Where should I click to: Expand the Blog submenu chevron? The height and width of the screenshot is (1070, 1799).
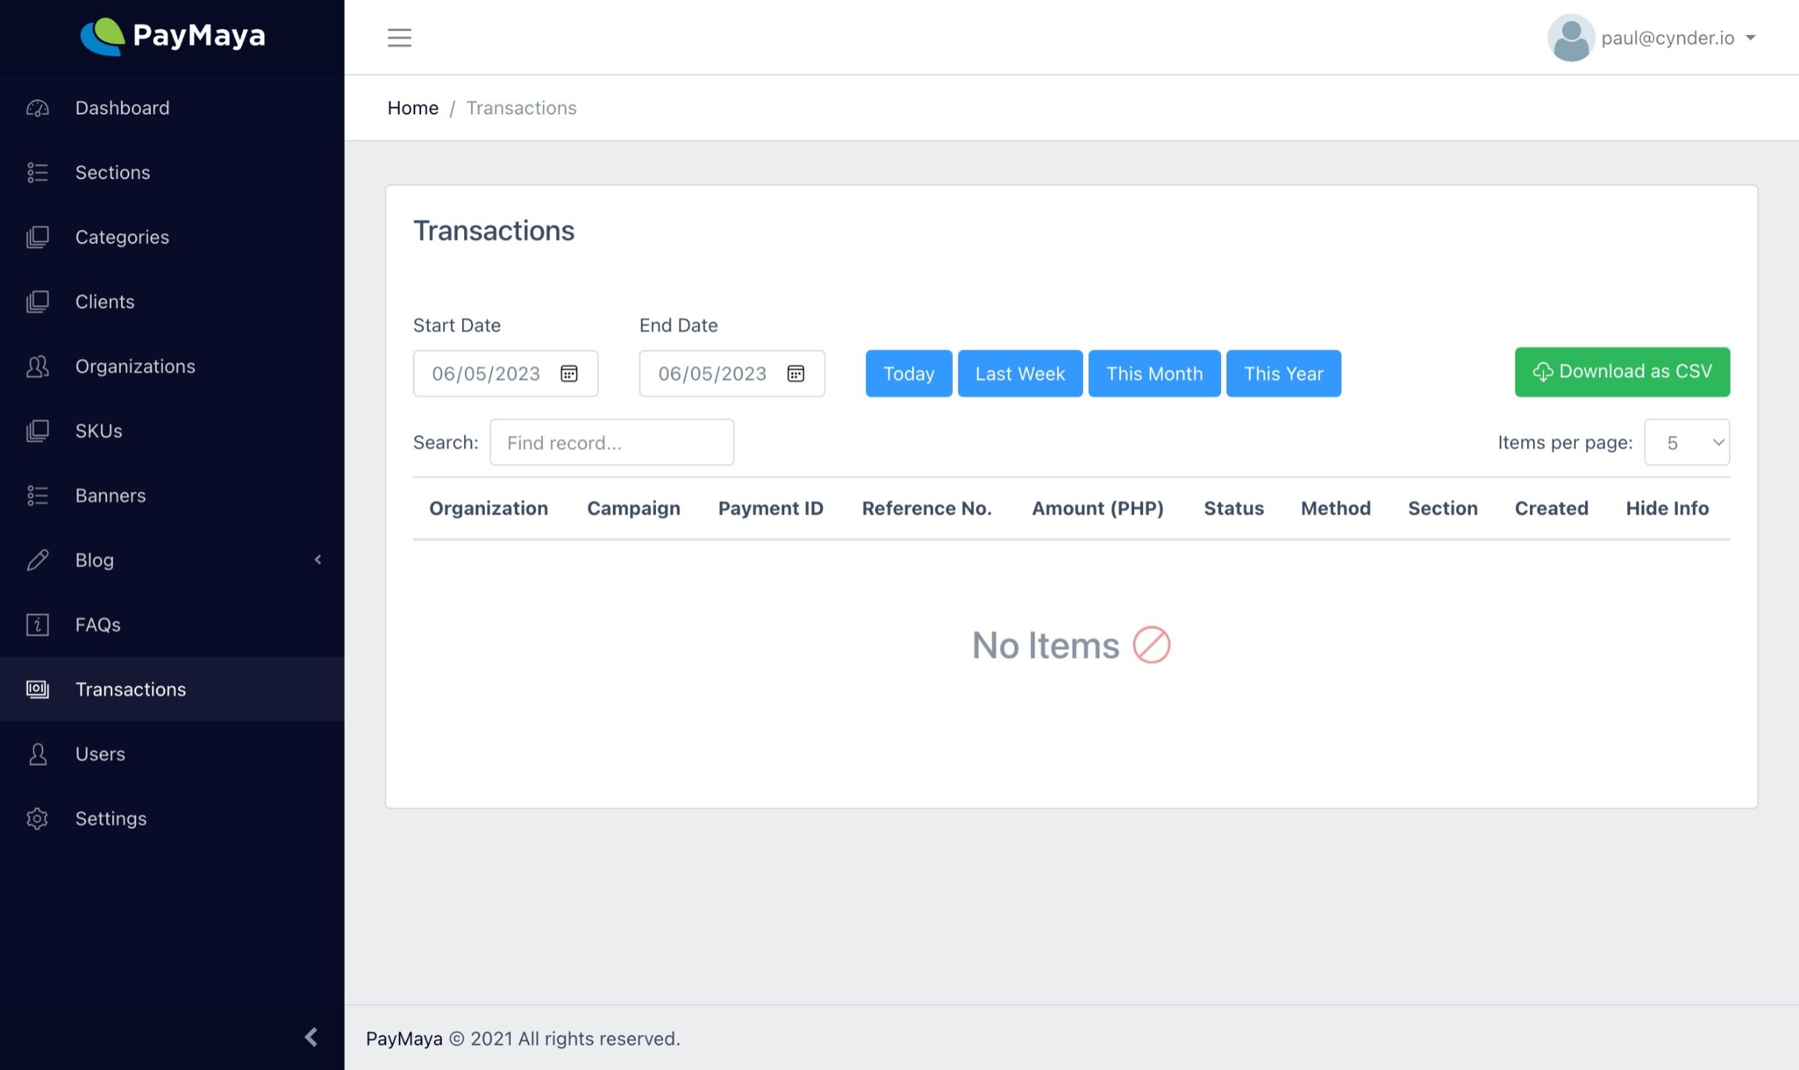[x=318, y=560]
